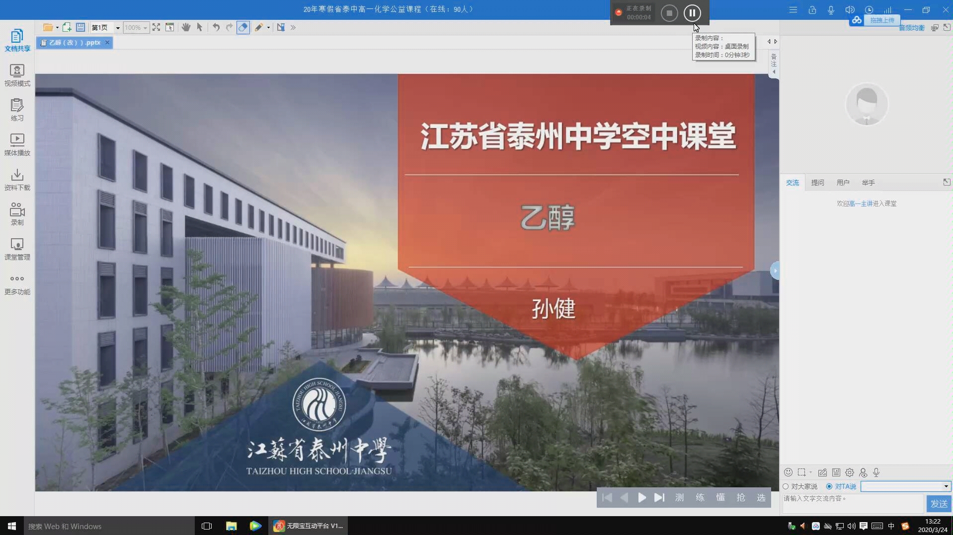
Task: Open the Windows Start menu
Action: [x=12, y=526]
